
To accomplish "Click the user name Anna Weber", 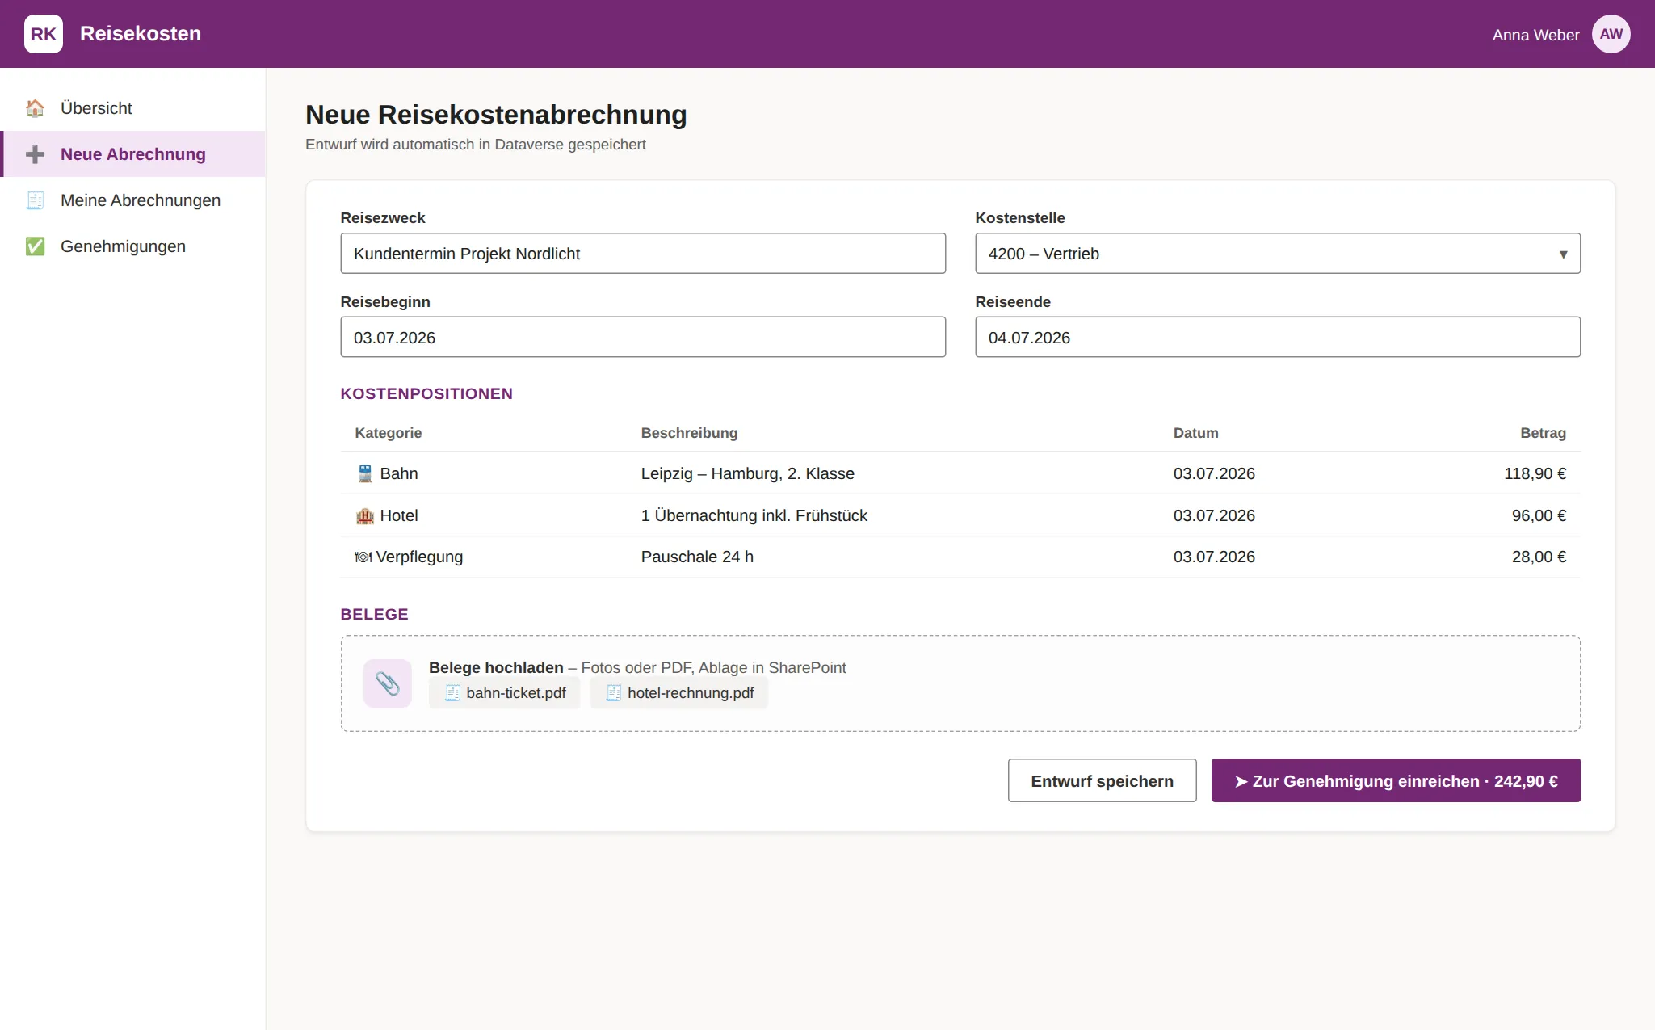I will 1535,35.
